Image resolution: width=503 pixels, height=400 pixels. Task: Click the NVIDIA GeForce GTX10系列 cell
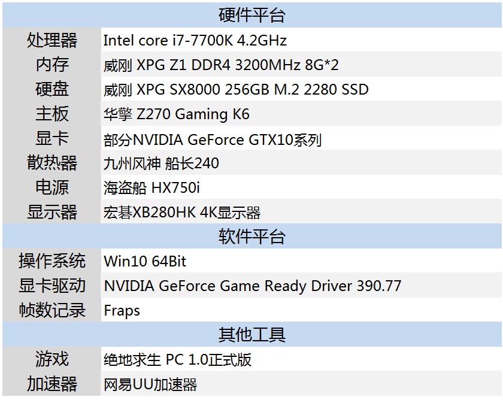point(213,140)
